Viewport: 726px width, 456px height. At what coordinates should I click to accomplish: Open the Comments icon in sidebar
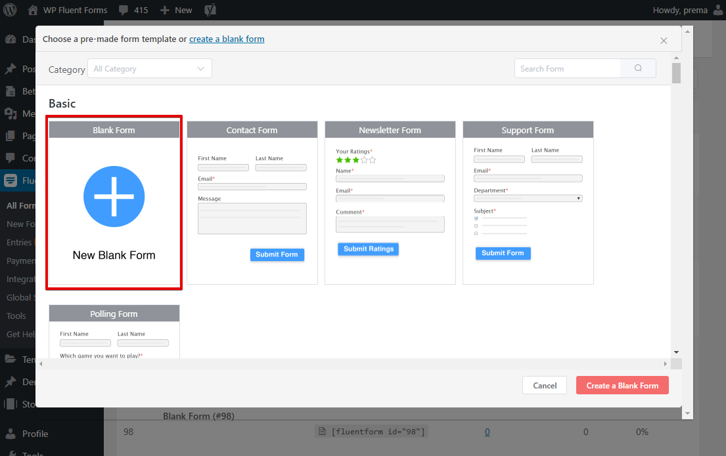pos(11,157)
